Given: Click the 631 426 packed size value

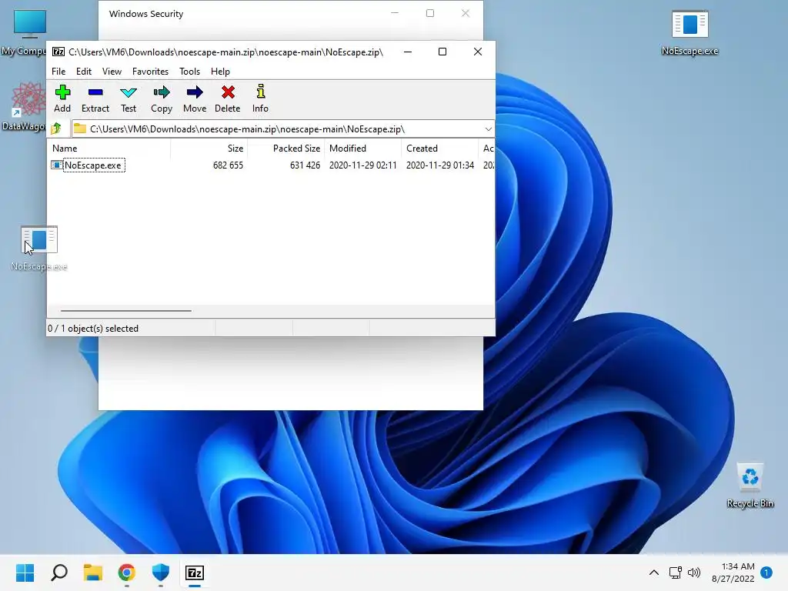Looking at the screenshot, I should pyautogui.click(x=305, y=165).
